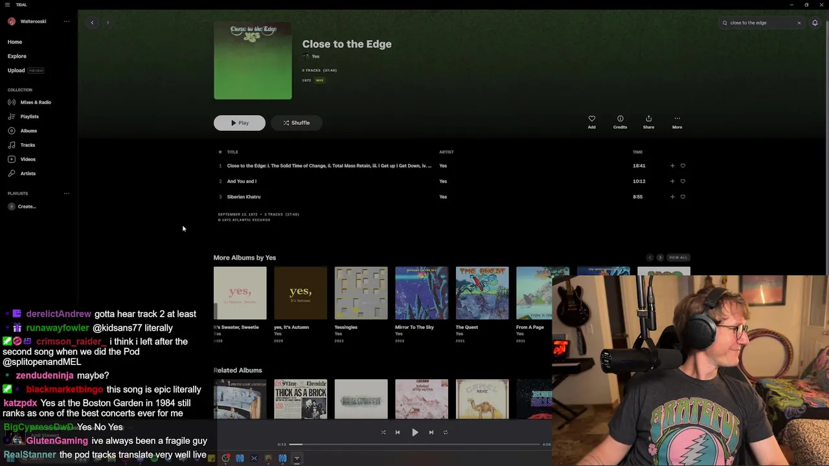Navigate back with the left arrow
The height and width of the screenshot is (466, 829).
coord(92,23)
